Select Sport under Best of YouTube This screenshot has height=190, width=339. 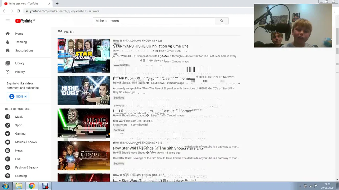tap(19, 125)
